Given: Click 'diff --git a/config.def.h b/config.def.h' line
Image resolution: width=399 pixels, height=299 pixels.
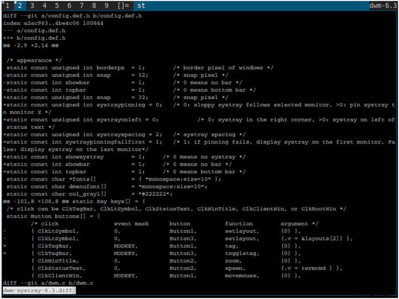Looking at the screenshot, I should (72, 16).
